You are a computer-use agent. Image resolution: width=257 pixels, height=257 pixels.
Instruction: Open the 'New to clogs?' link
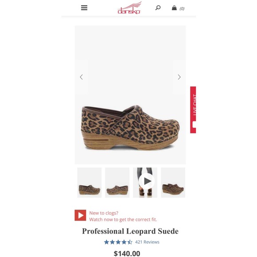[104, 213]
